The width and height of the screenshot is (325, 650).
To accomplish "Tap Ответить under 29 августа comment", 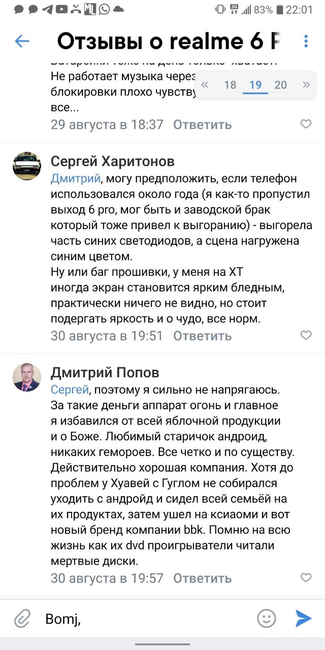I will tap(202, 124).
